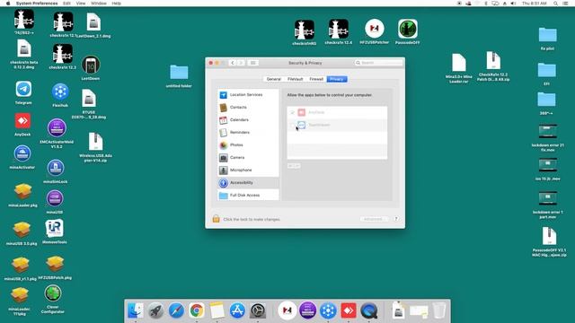This screenshot has height=323, width=575.
Task: Go forward in System Preferences
Action: [x=241, y=63]
